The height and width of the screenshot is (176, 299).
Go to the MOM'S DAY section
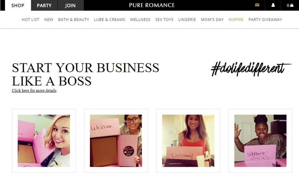point(212,20)
